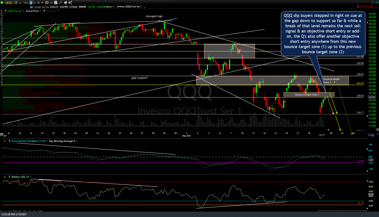Close the Wilder's RSI pane
This screenshot has height=217, width=379.
point(5,177)
